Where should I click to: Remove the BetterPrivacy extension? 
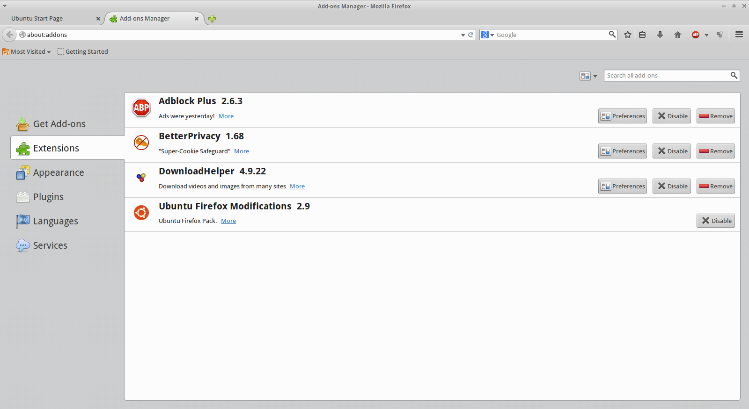click(x=716, y=151)
